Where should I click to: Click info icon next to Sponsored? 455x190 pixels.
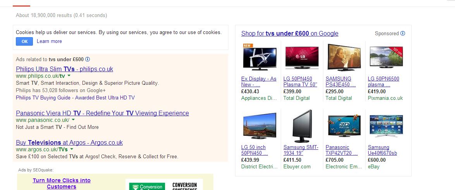pyautogui.click(x=402, y=33)
